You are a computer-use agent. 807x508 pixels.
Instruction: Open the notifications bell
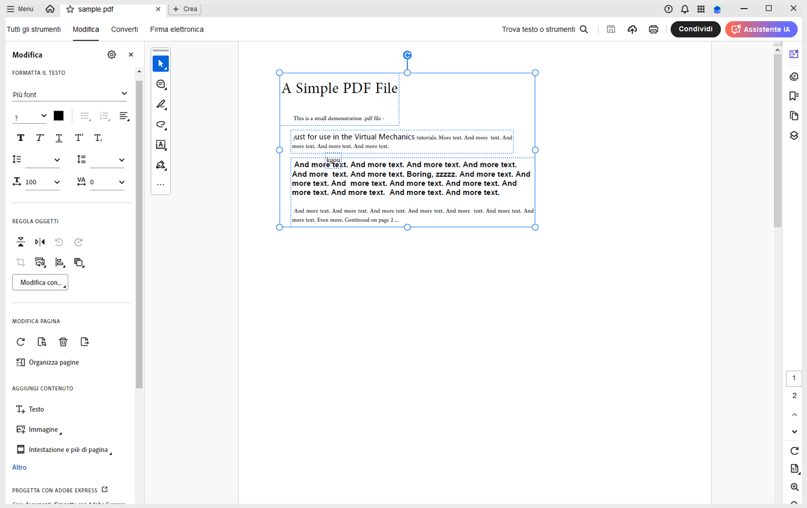[x=685, y=9]
